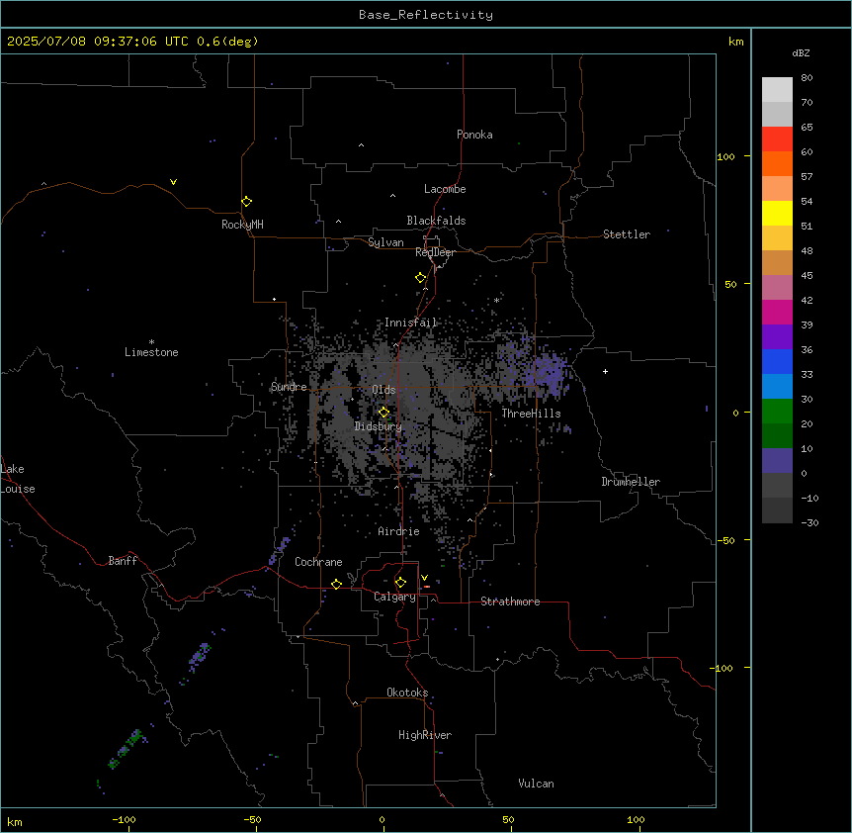
Task: Click the Vulcan label
Action: tap(537, 784)
